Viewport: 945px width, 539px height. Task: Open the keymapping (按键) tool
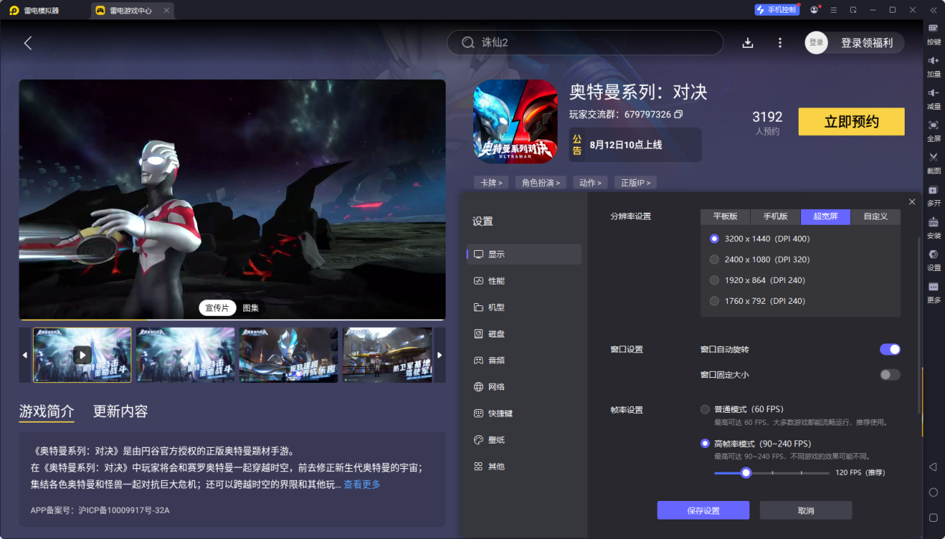click(x=933, y=28)
